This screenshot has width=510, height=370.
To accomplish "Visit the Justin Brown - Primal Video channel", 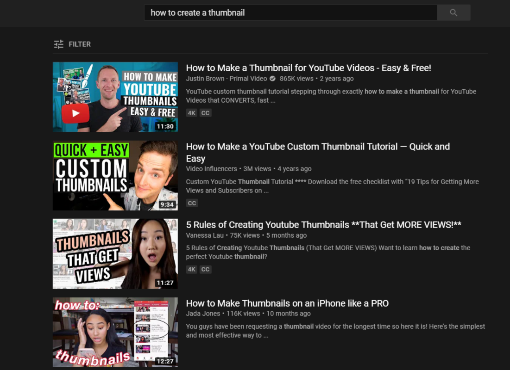I will tap(227, 79).
